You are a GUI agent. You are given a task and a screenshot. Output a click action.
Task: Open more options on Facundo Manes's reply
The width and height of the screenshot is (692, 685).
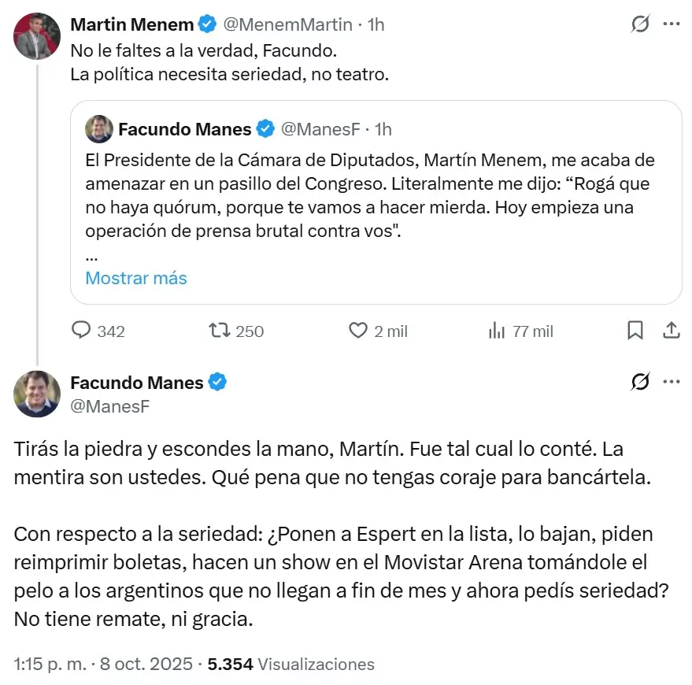672,382
